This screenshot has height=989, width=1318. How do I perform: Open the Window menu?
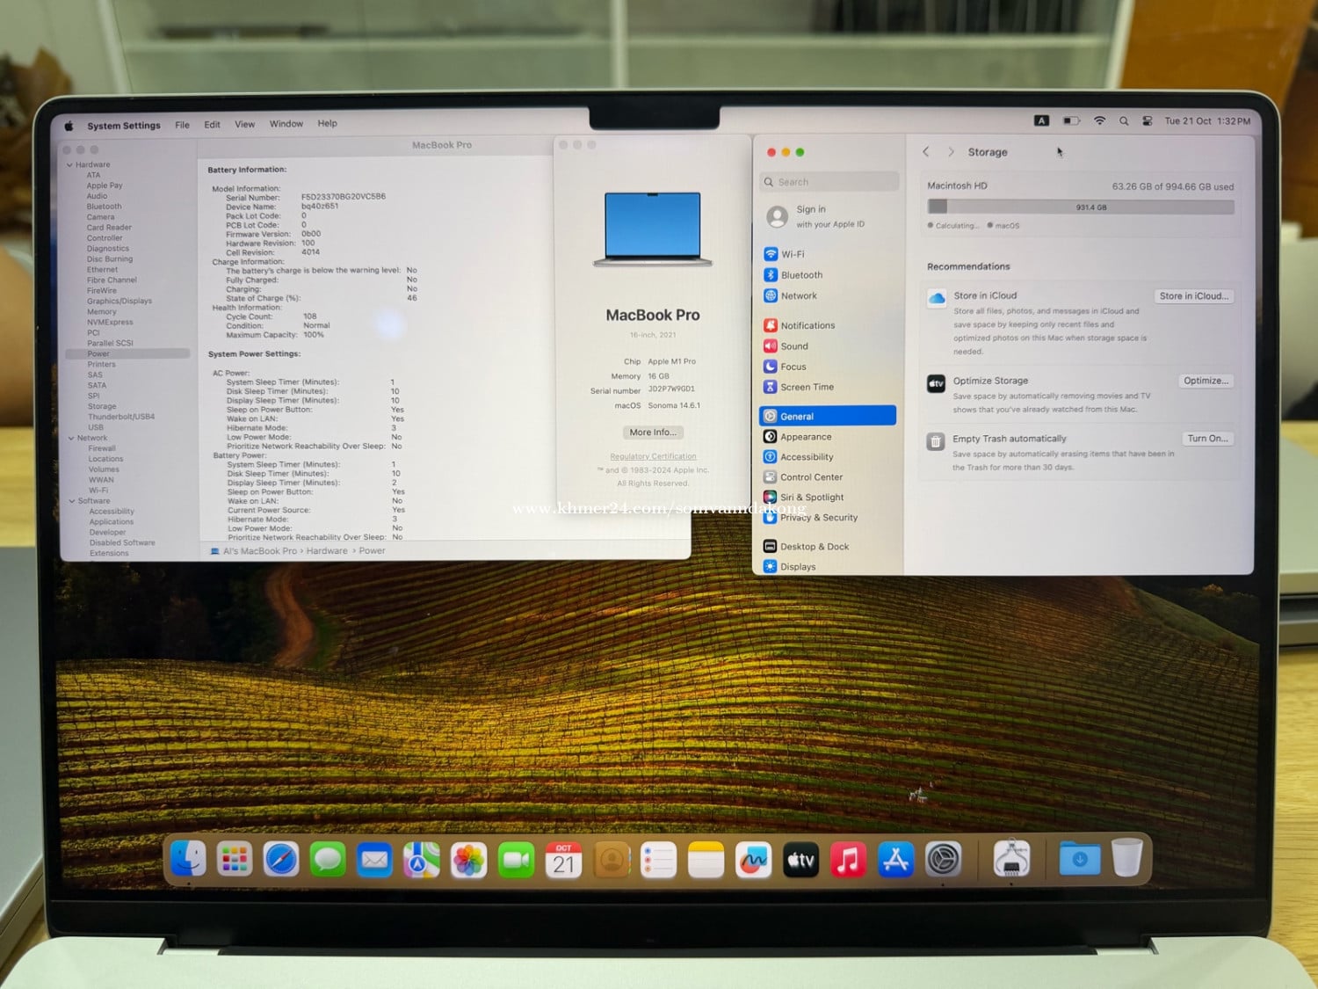(286, 124)
